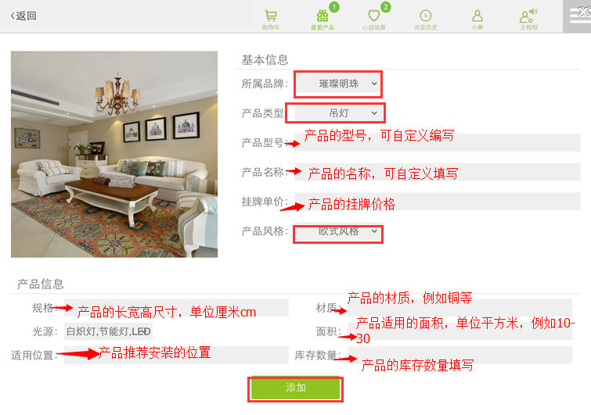Click the 光源 light source field
This screenshot has width=591, height=415.
[108, 331]
